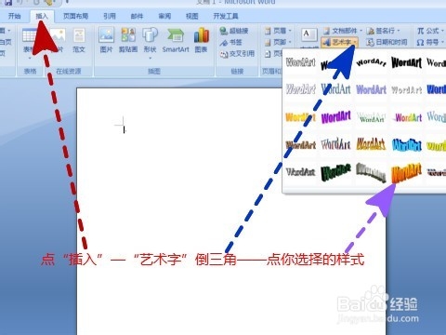Image resolution: width=446 pixels, height=335 pixels.
Task: Insert a picture with the 图片 icon
Action: tap(106, 40)
